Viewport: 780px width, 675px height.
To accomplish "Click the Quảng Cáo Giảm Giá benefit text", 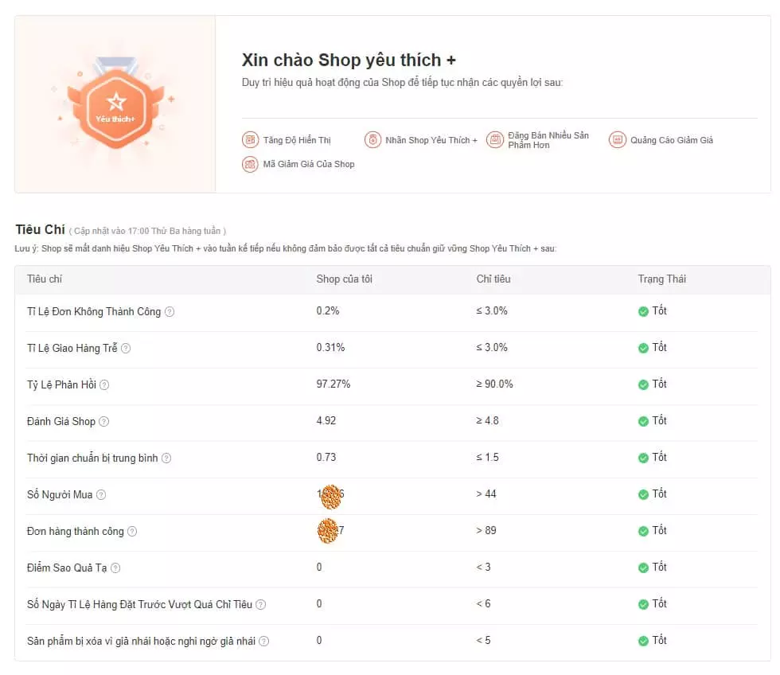I will (x=672, y=140).
